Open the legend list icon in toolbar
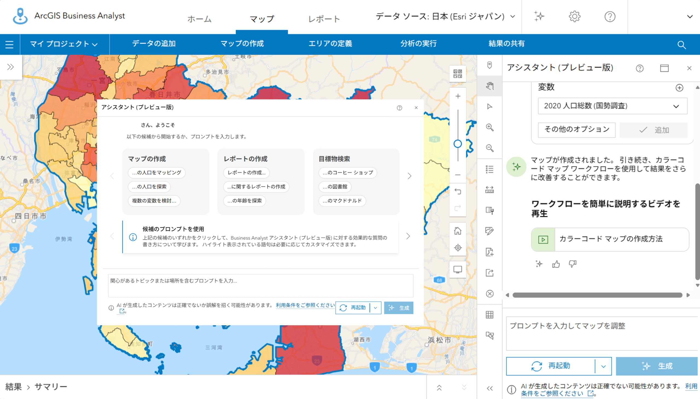 point(490,169)
